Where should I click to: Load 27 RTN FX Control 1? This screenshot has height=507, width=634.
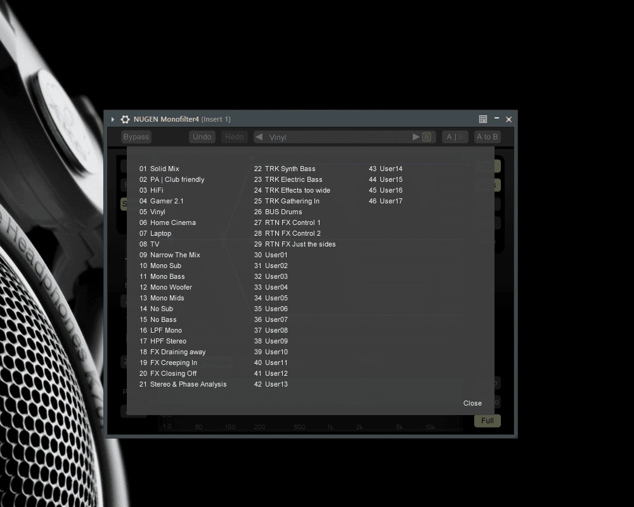[x=287, y=222]
